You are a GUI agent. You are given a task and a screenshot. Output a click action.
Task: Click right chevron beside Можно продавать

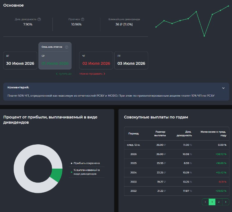(x=104, y=74)
